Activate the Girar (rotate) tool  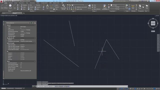(30, 5)
